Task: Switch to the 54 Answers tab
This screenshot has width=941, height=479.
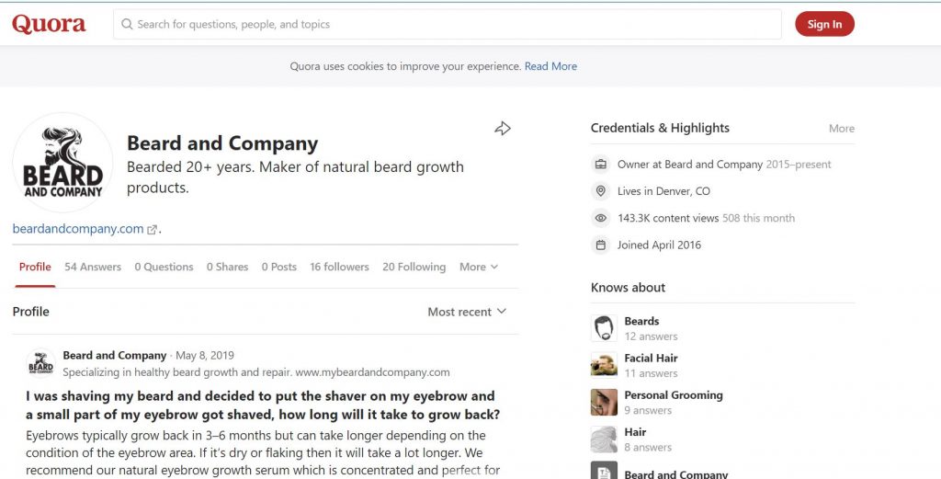Action: tap(93, 268)
